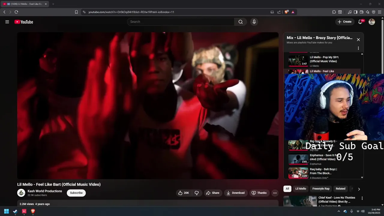
Task: Go to the YouTube home logo
Action: pos(24,22)
